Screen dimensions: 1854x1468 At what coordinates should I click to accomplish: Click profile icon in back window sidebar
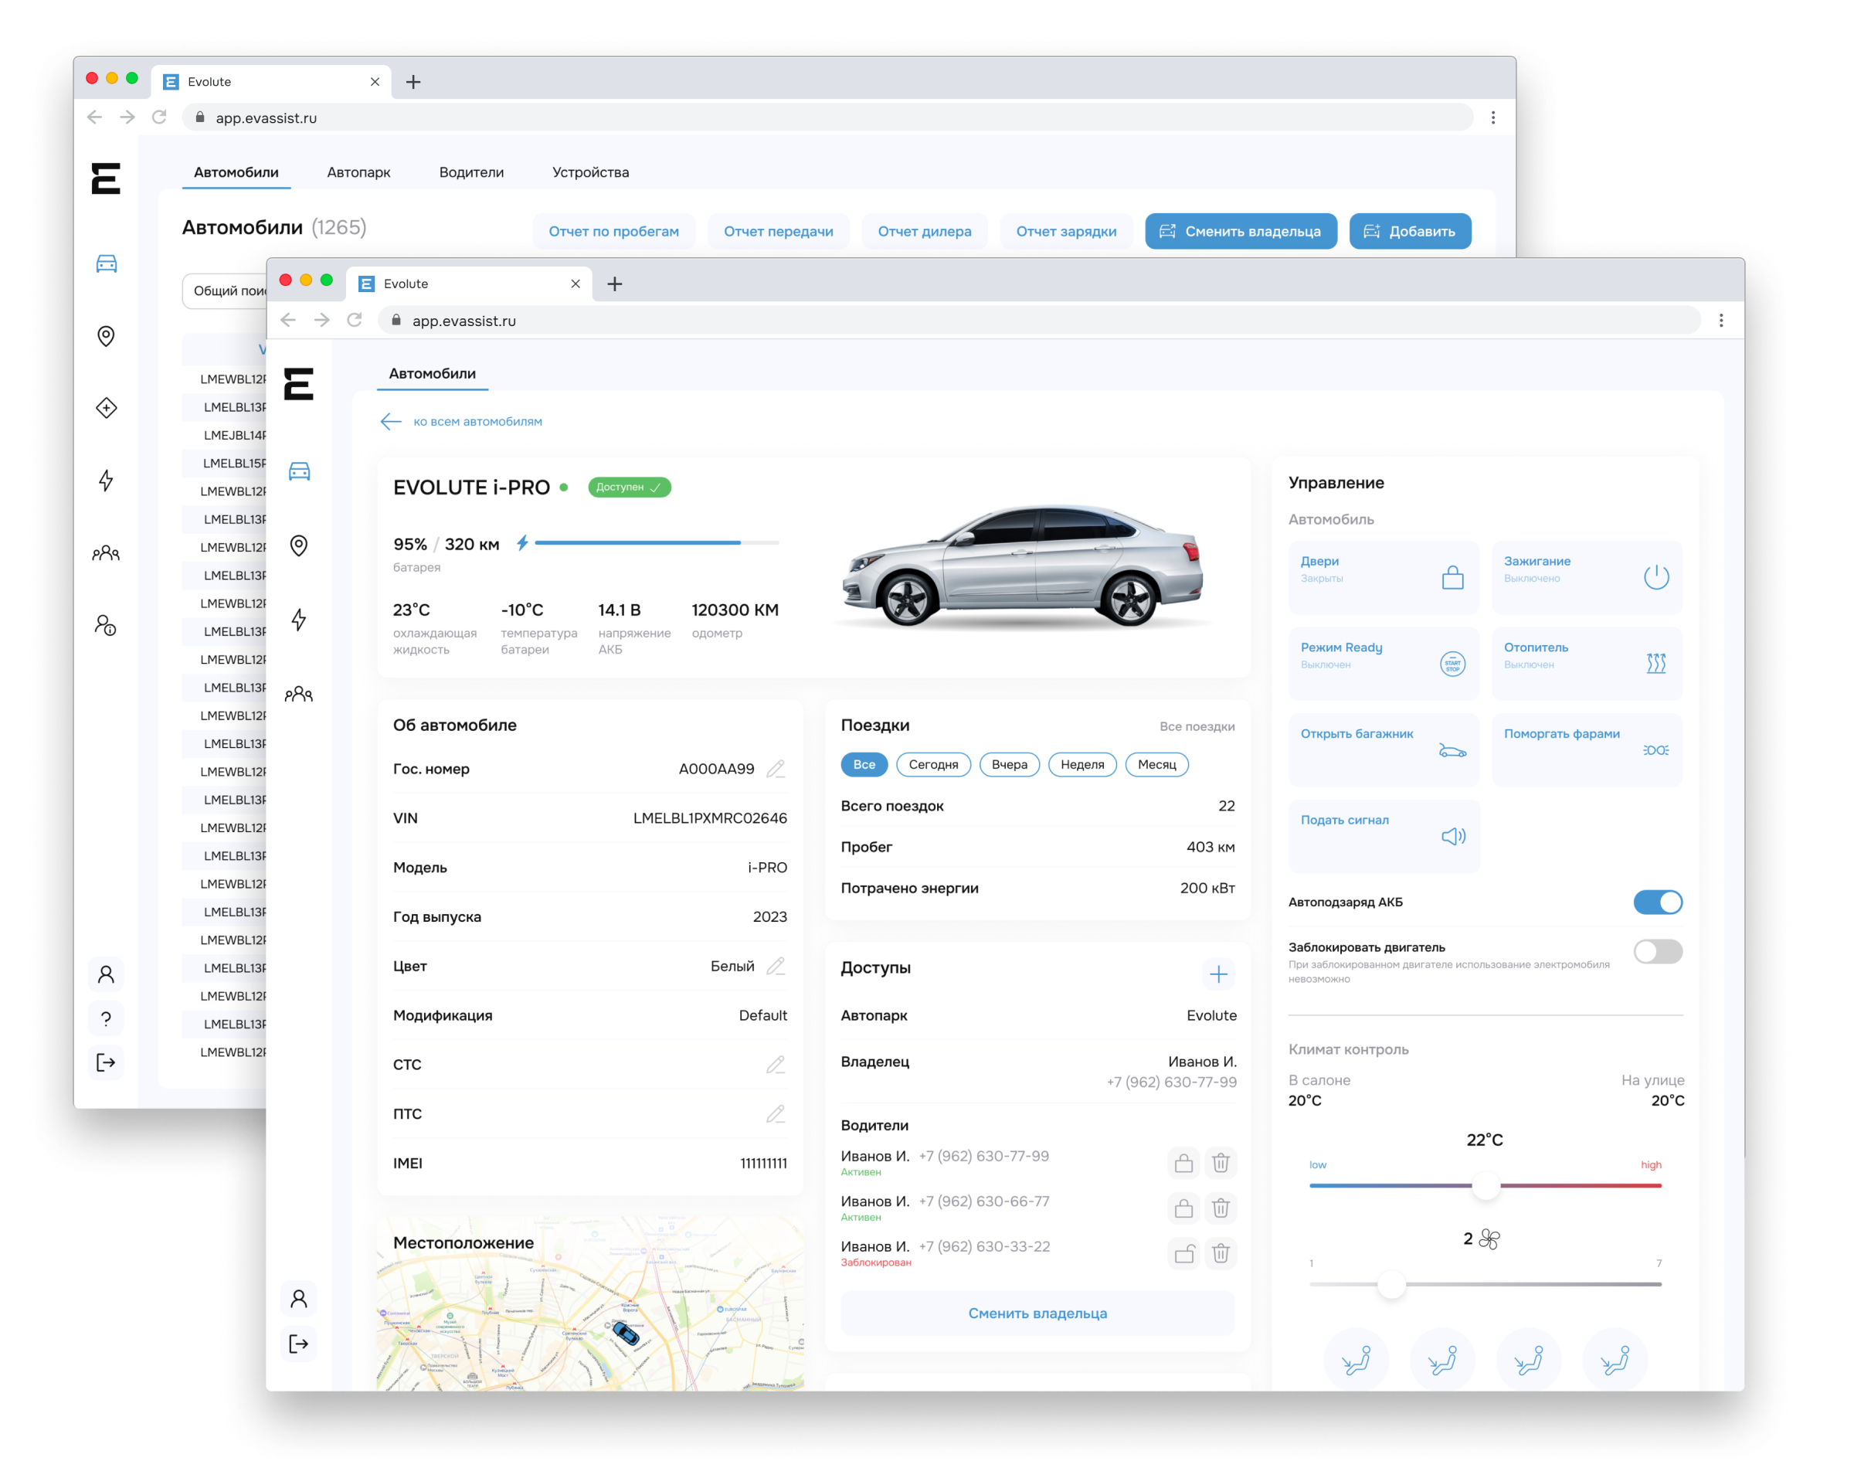[107, 974]
